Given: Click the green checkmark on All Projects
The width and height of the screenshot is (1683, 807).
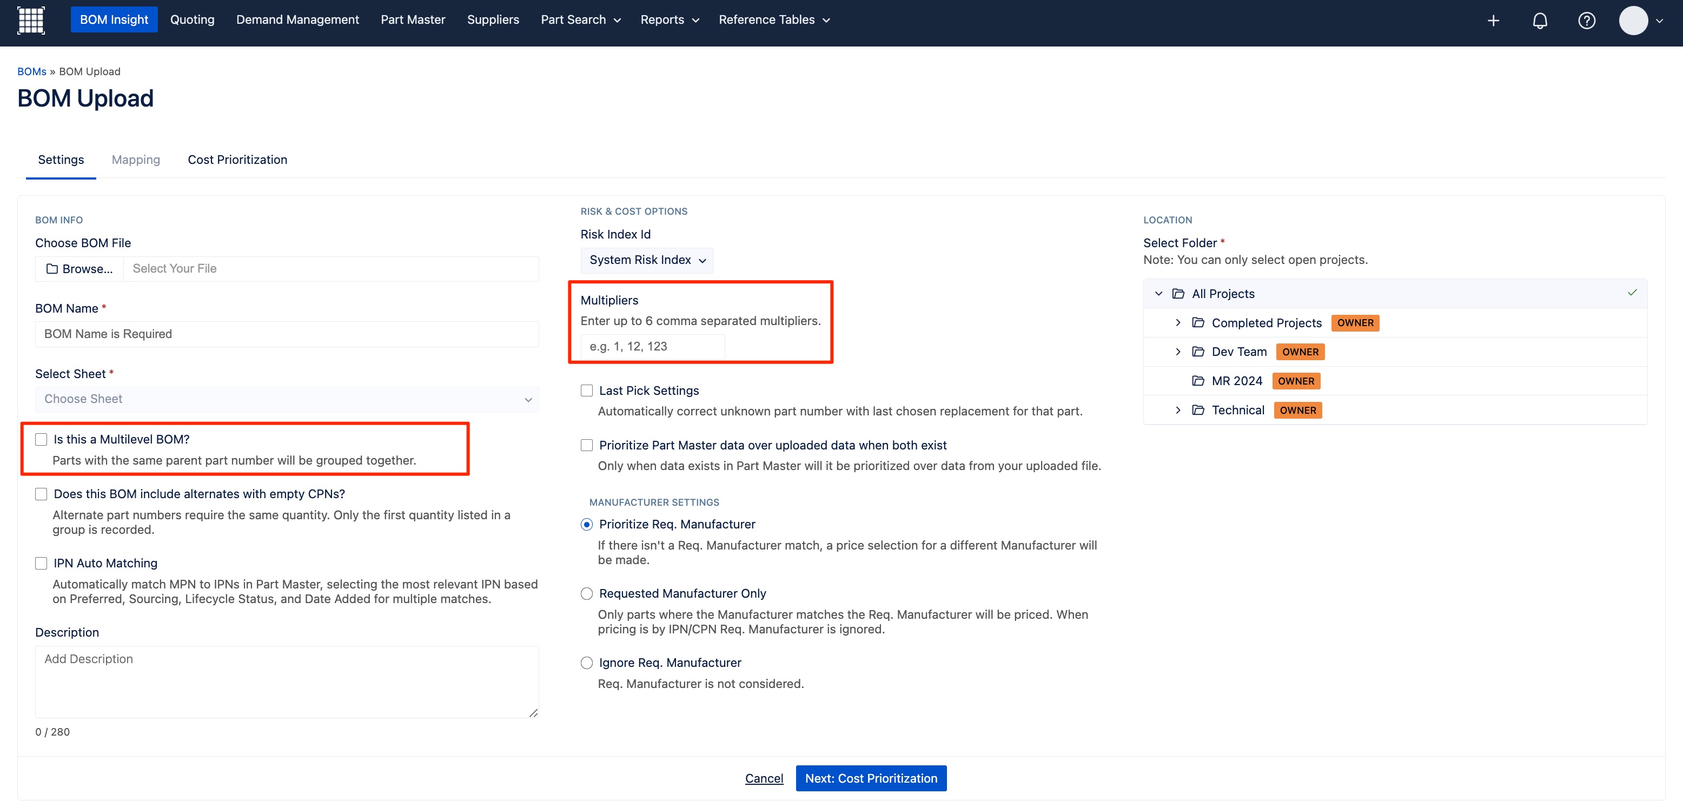Looking at the screenshot, I should (1632, 292).
